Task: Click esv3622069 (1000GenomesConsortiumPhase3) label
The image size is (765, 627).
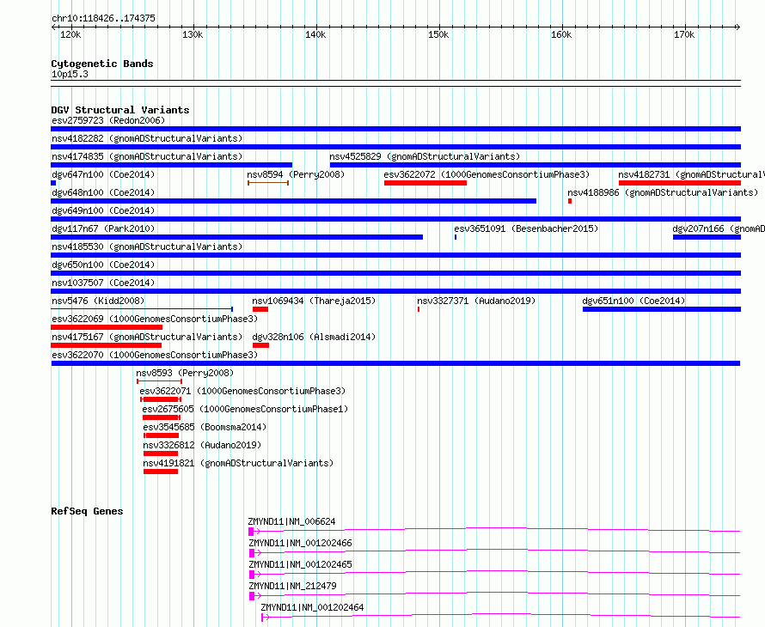Action: pyautogui.click(x=155, y=319)
